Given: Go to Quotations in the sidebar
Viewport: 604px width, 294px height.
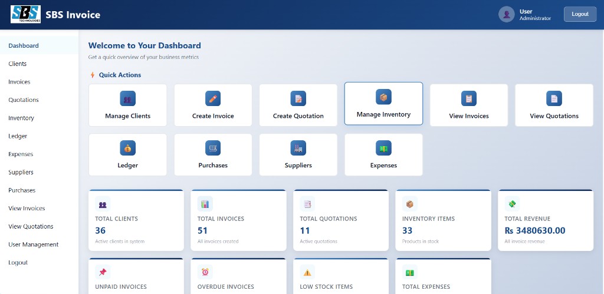Looking at the screenshot, I should (x=40, y=100).
